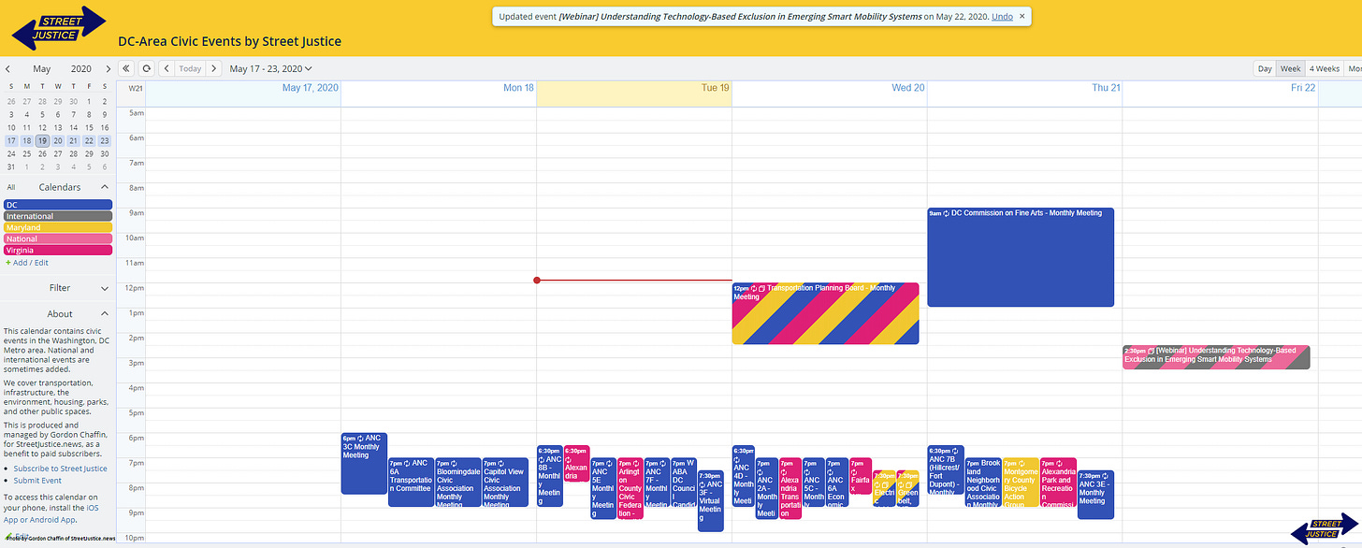Switch to Week view
This screenshot has width=1362, height=548.
1291,68
